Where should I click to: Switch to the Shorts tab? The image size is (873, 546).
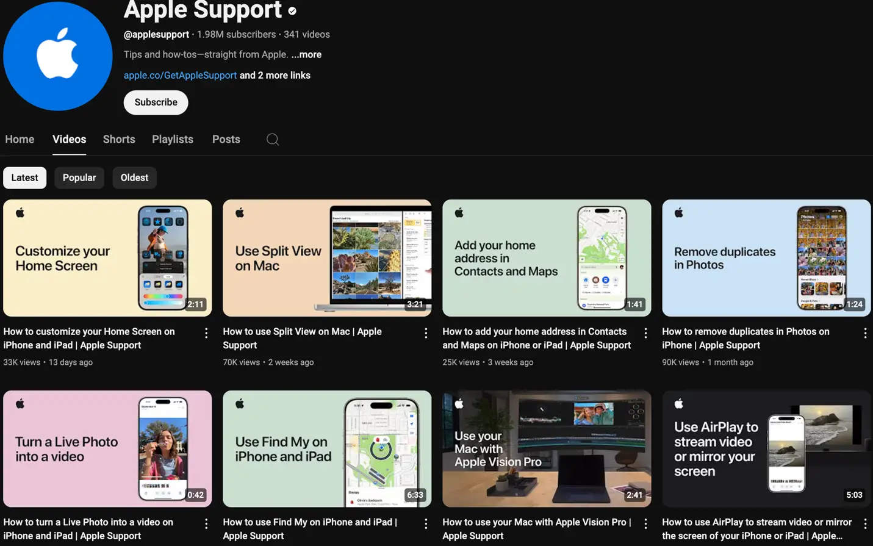click(x=119, y=139)
